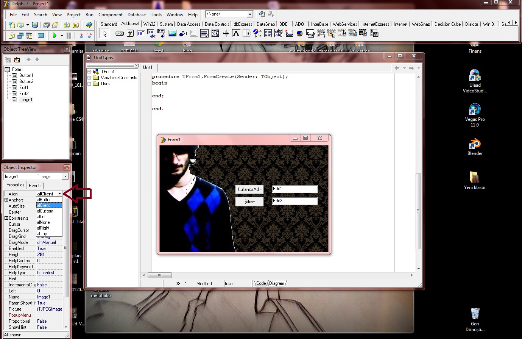Expand the TForm1 node in Code Explorer
Image resolution: width=522 pixels, height=339 pixels.
click(x=89, y=72)
